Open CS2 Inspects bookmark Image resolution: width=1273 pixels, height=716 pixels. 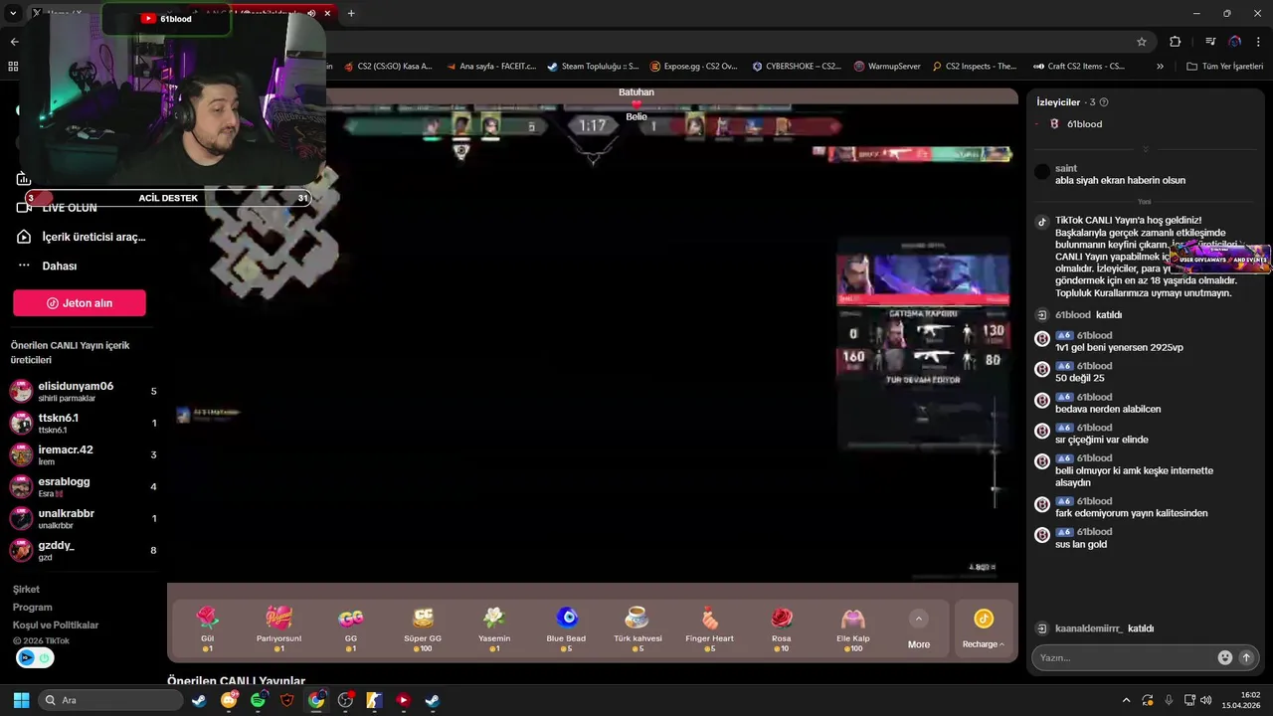tap(976, 67)
